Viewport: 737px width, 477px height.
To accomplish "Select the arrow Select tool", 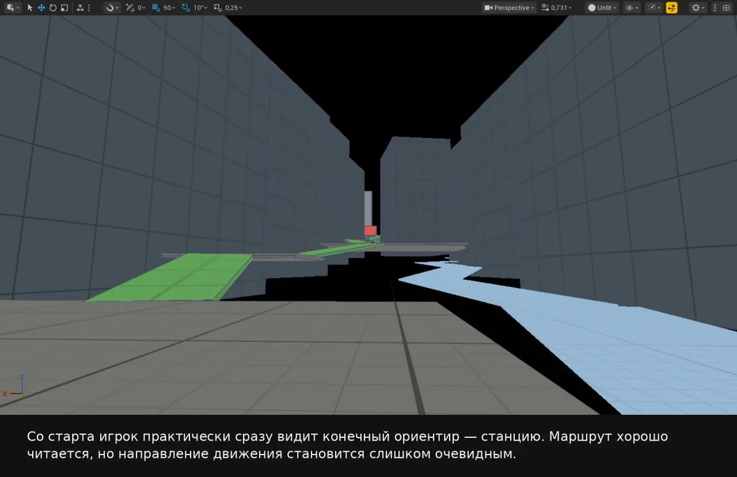I will coord(30,7).
